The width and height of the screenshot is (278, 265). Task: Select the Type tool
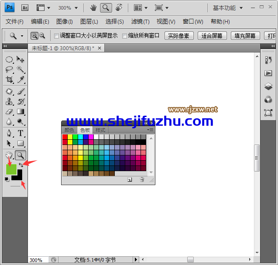pos(21,133)
